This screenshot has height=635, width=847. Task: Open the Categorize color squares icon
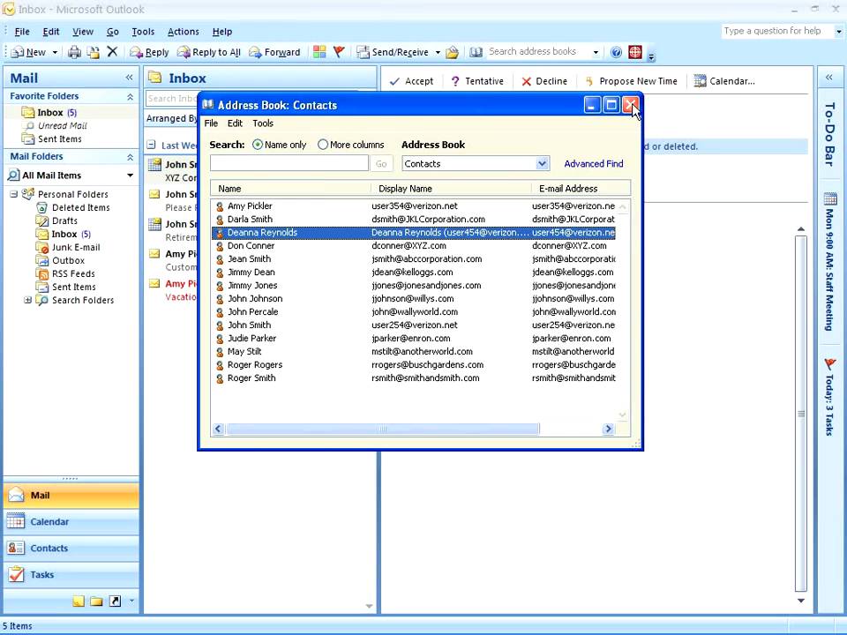[x=319, y=52]
